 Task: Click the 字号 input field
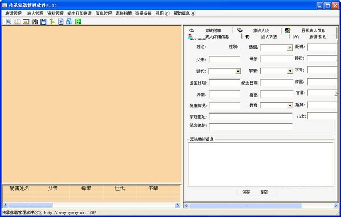pos(322,70)
